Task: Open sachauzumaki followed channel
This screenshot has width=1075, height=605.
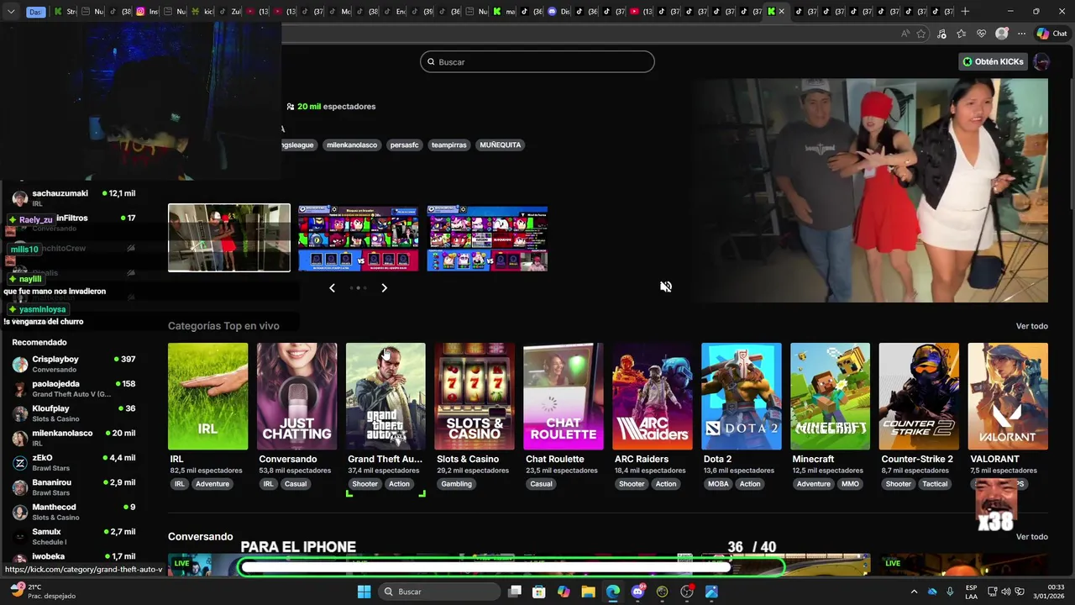Action: click(x=74, y=198)
